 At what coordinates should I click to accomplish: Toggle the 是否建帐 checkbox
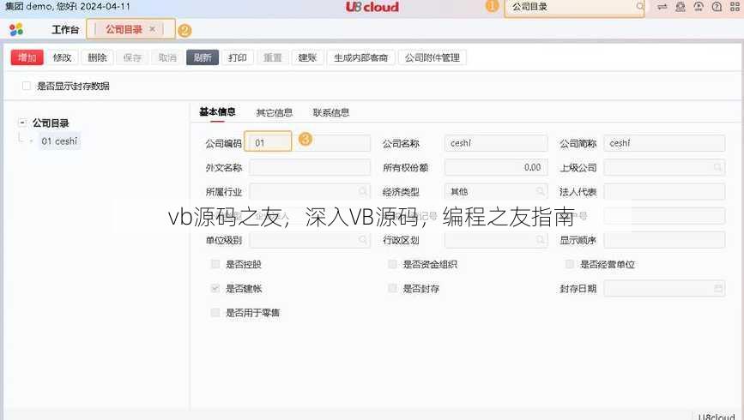pyautogui.click(x=215, y=288)
